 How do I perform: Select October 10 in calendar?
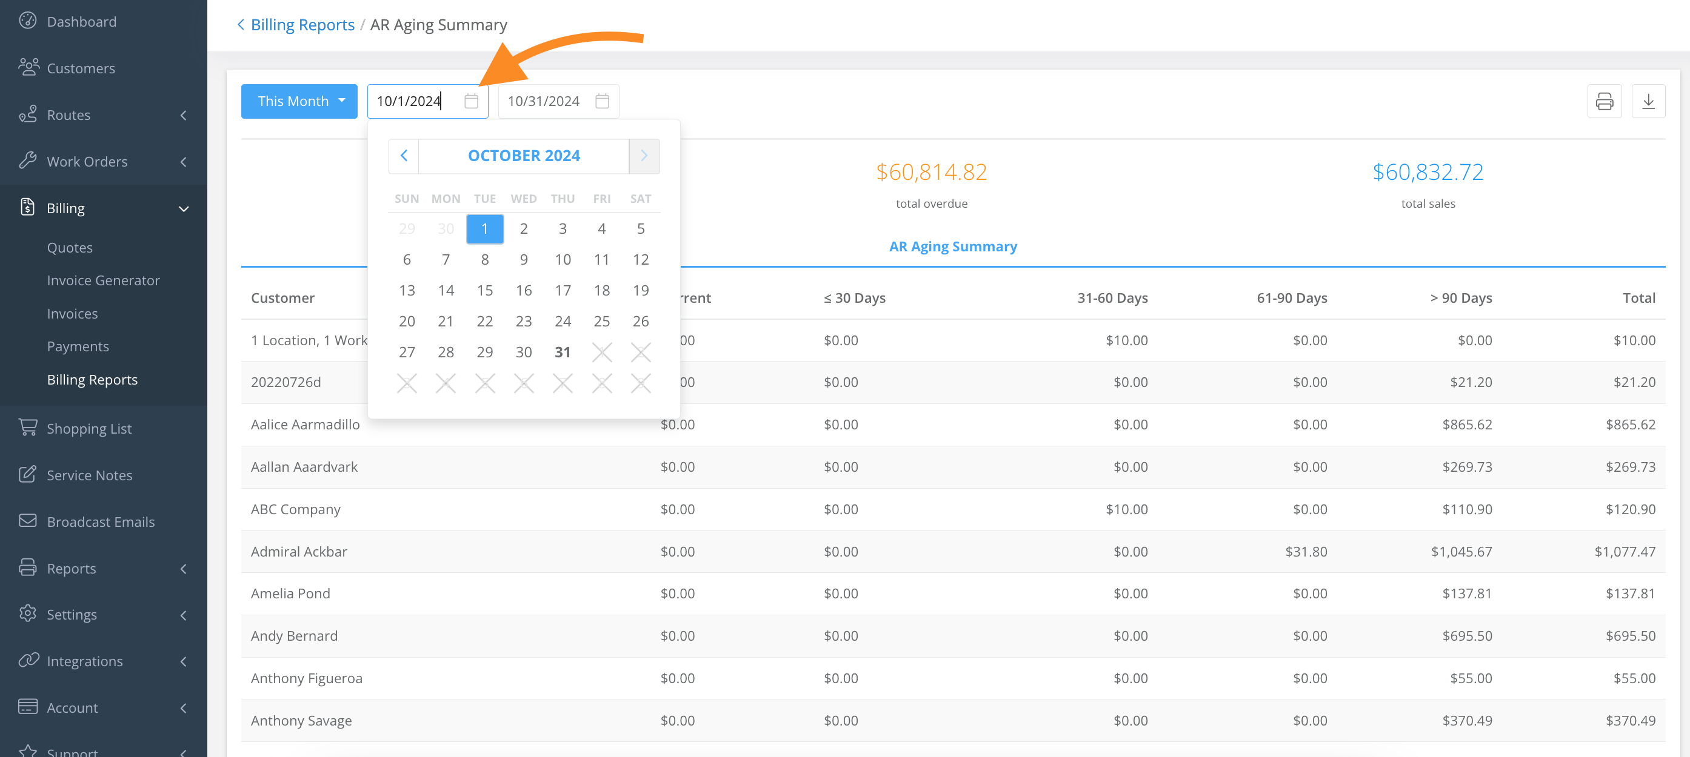pyautogui.click(x=563, y=259)
